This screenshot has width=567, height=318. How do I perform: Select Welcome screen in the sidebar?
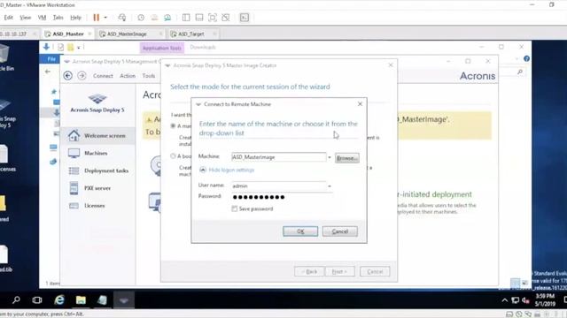[x=97, y=135]
